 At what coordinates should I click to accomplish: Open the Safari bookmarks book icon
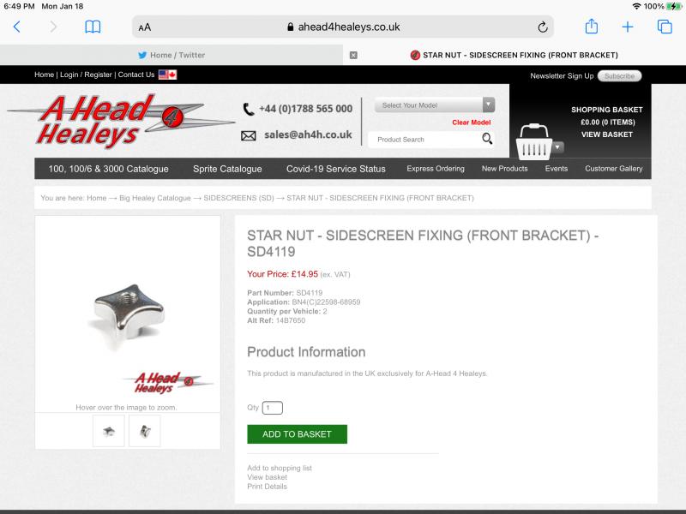93,27
